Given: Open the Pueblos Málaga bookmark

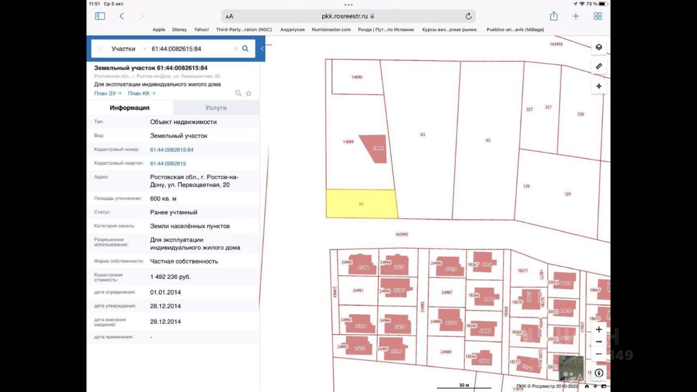Looking at the screenshot, I should (515, 29).
